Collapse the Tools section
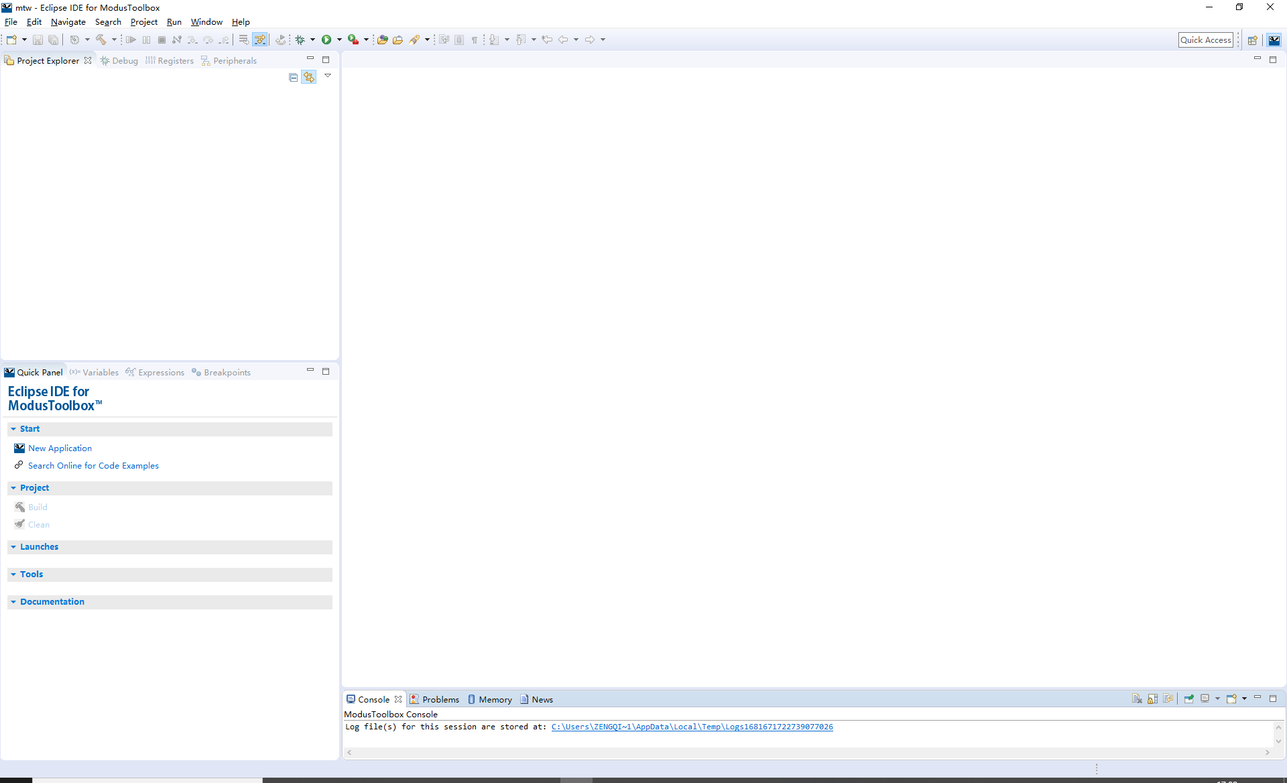This screenshot has height=783, width=1287. pos(13,575)
